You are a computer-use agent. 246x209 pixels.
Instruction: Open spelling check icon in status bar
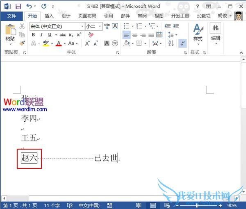(x=70, y=205)
